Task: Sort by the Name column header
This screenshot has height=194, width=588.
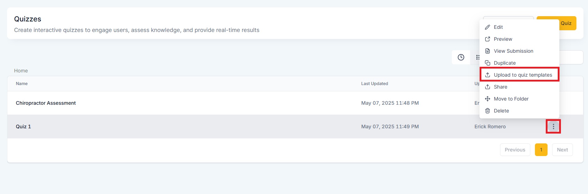Action: tap(21, 84)
